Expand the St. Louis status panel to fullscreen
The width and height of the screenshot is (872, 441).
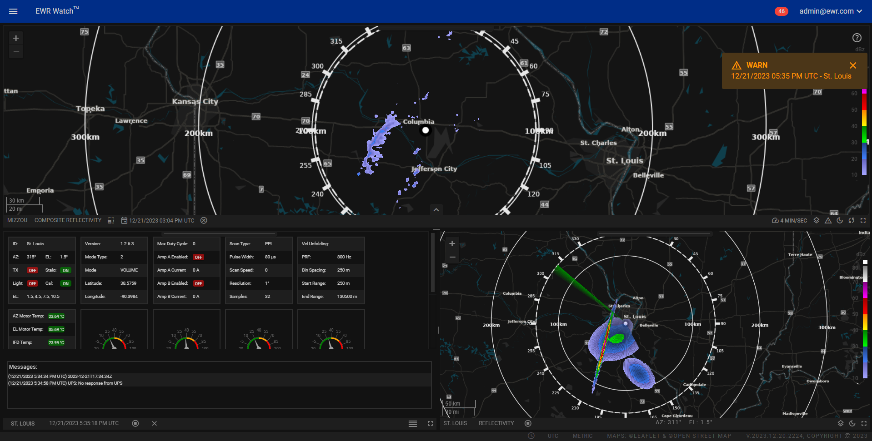(430, 423)
